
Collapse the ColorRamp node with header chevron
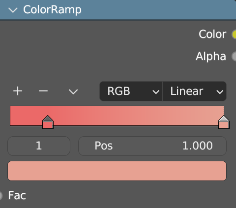[13, 10]
